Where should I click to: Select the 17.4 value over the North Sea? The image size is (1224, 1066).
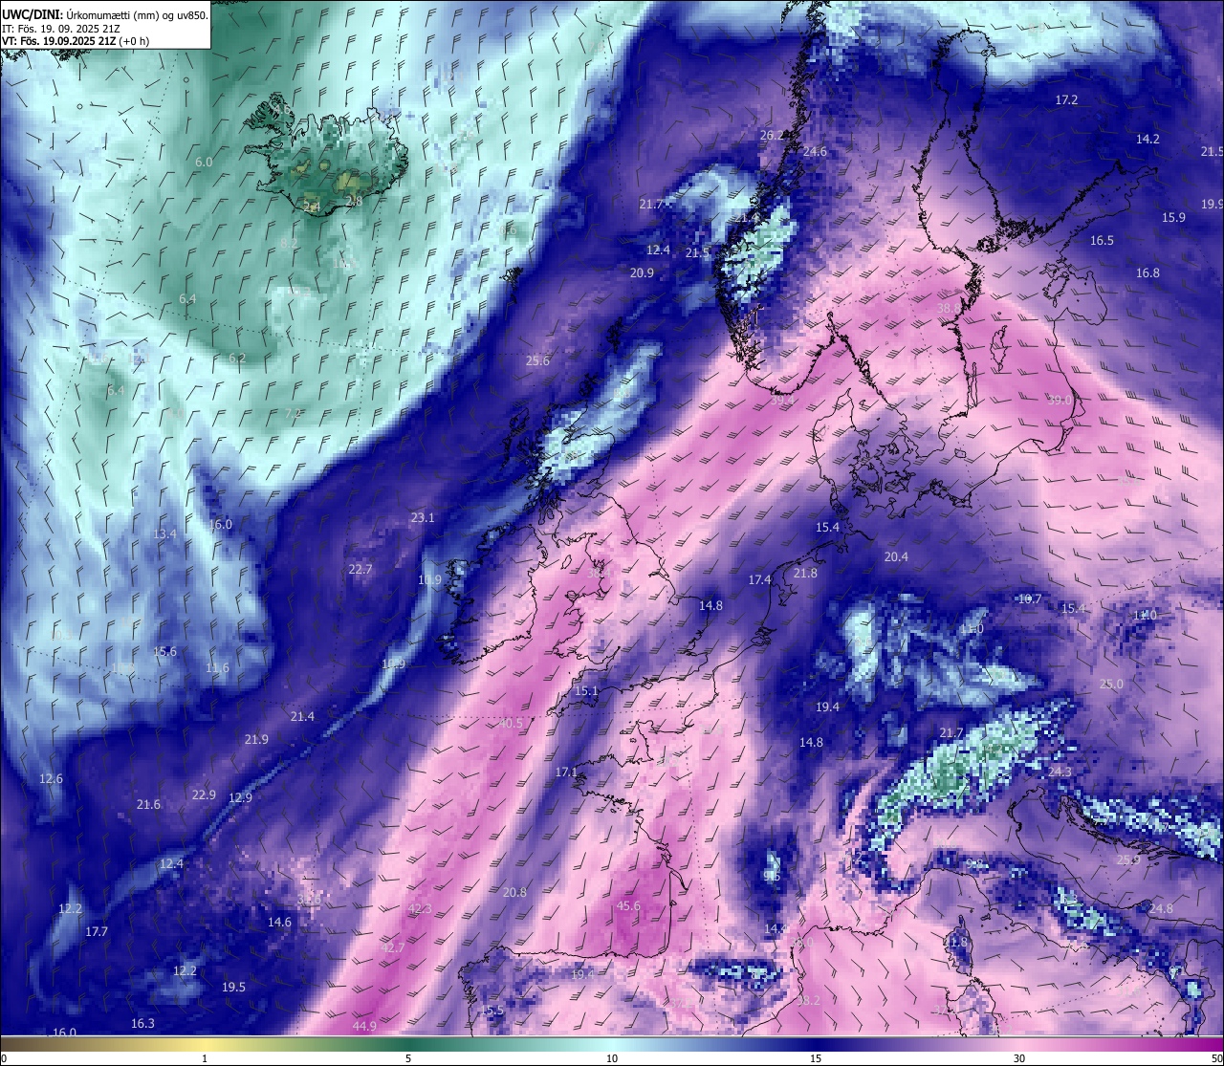coord(759,580)
